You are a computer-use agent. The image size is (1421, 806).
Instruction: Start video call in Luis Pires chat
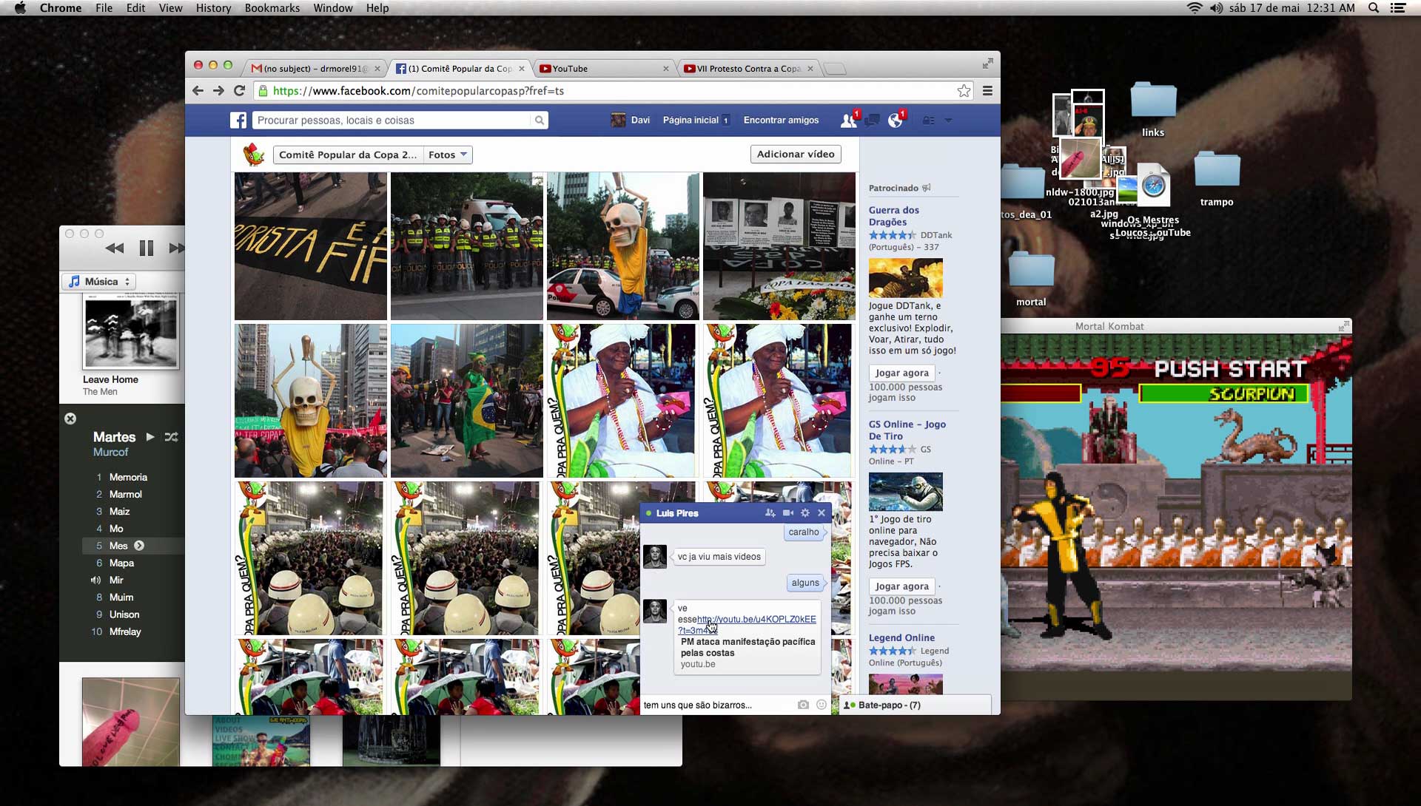pyautogui.click(x=787, y=513)
